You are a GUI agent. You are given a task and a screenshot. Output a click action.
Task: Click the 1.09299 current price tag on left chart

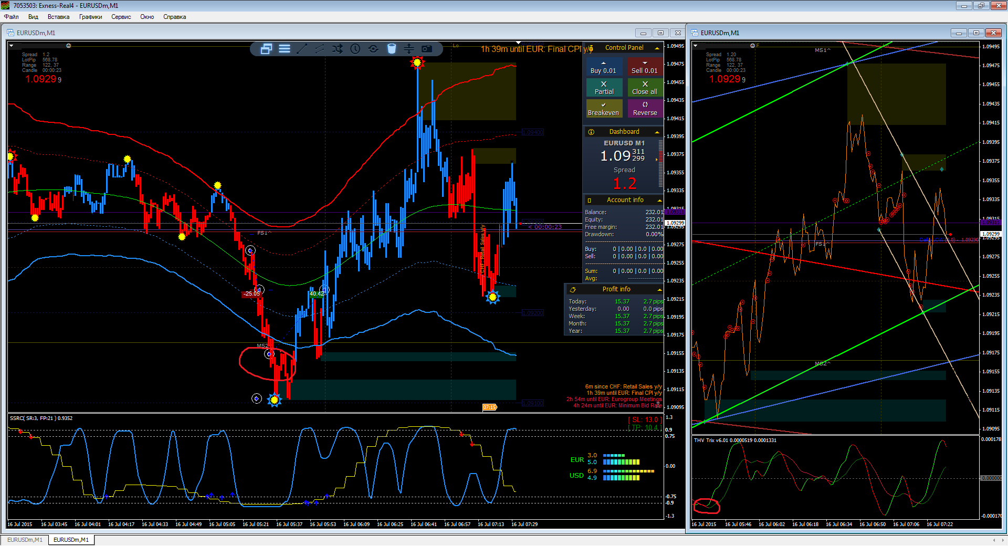coord(675,223)
